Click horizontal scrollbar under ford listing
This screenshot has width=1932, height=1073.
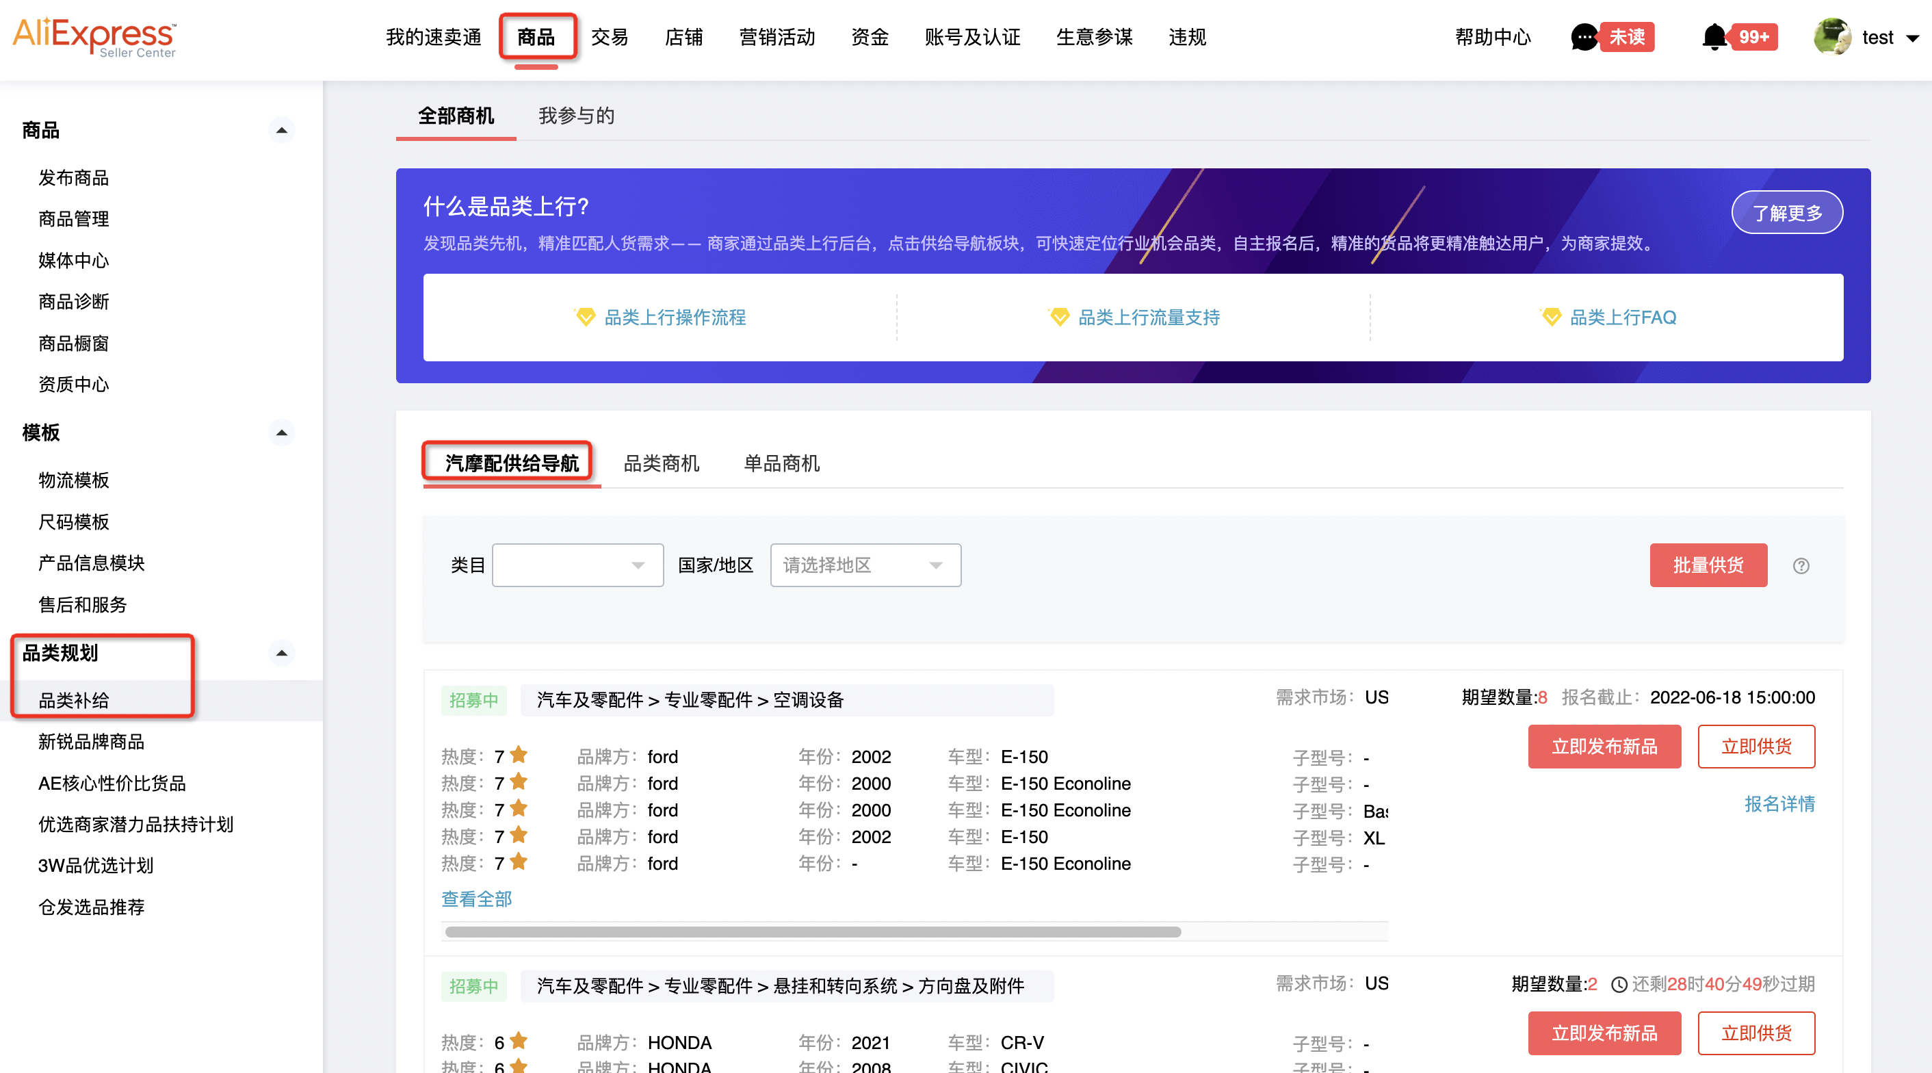(813, 932)
